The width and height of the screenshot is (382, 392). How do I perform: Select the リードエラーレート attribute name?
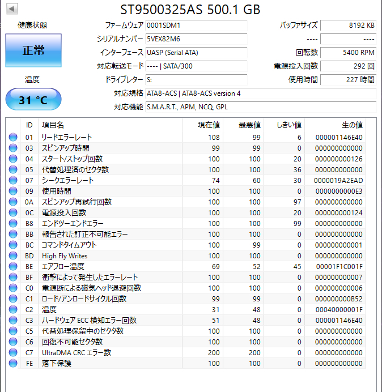pyautogui.click(x=67, y=137)
